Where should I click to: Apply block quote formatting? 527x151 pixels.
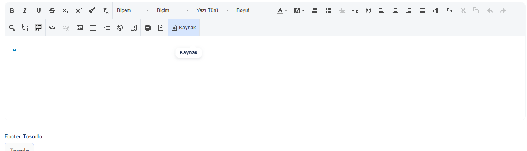point(369,10)
